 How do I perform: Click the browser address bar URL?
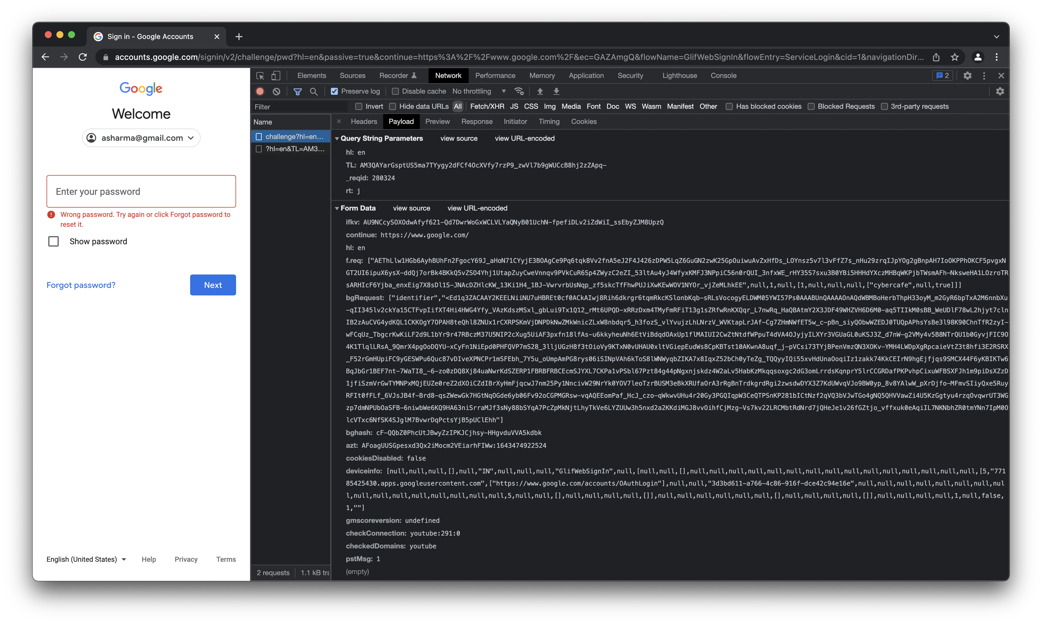click(519, 57)
